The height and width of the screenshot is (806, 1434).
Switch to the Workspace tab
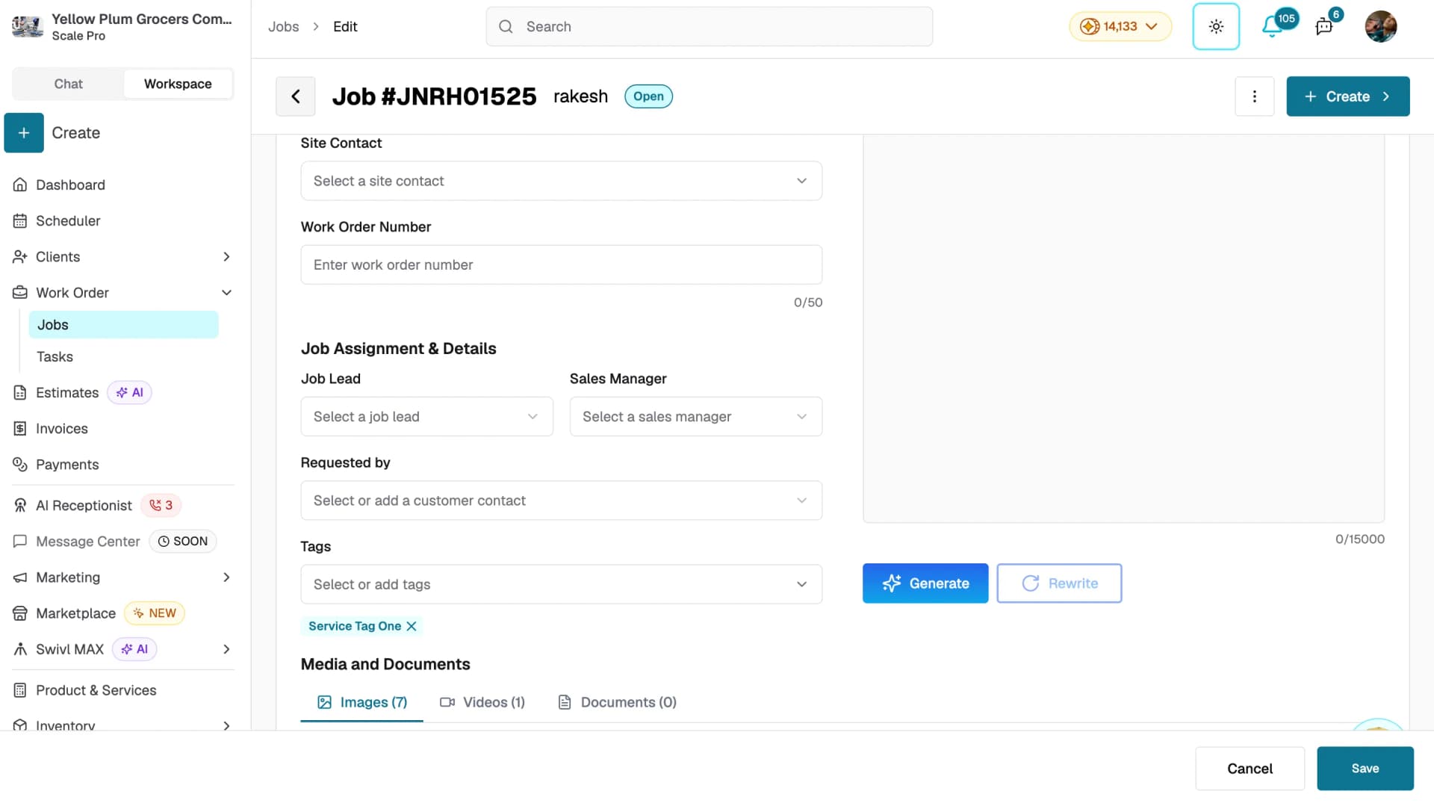(x=178, y=84)
